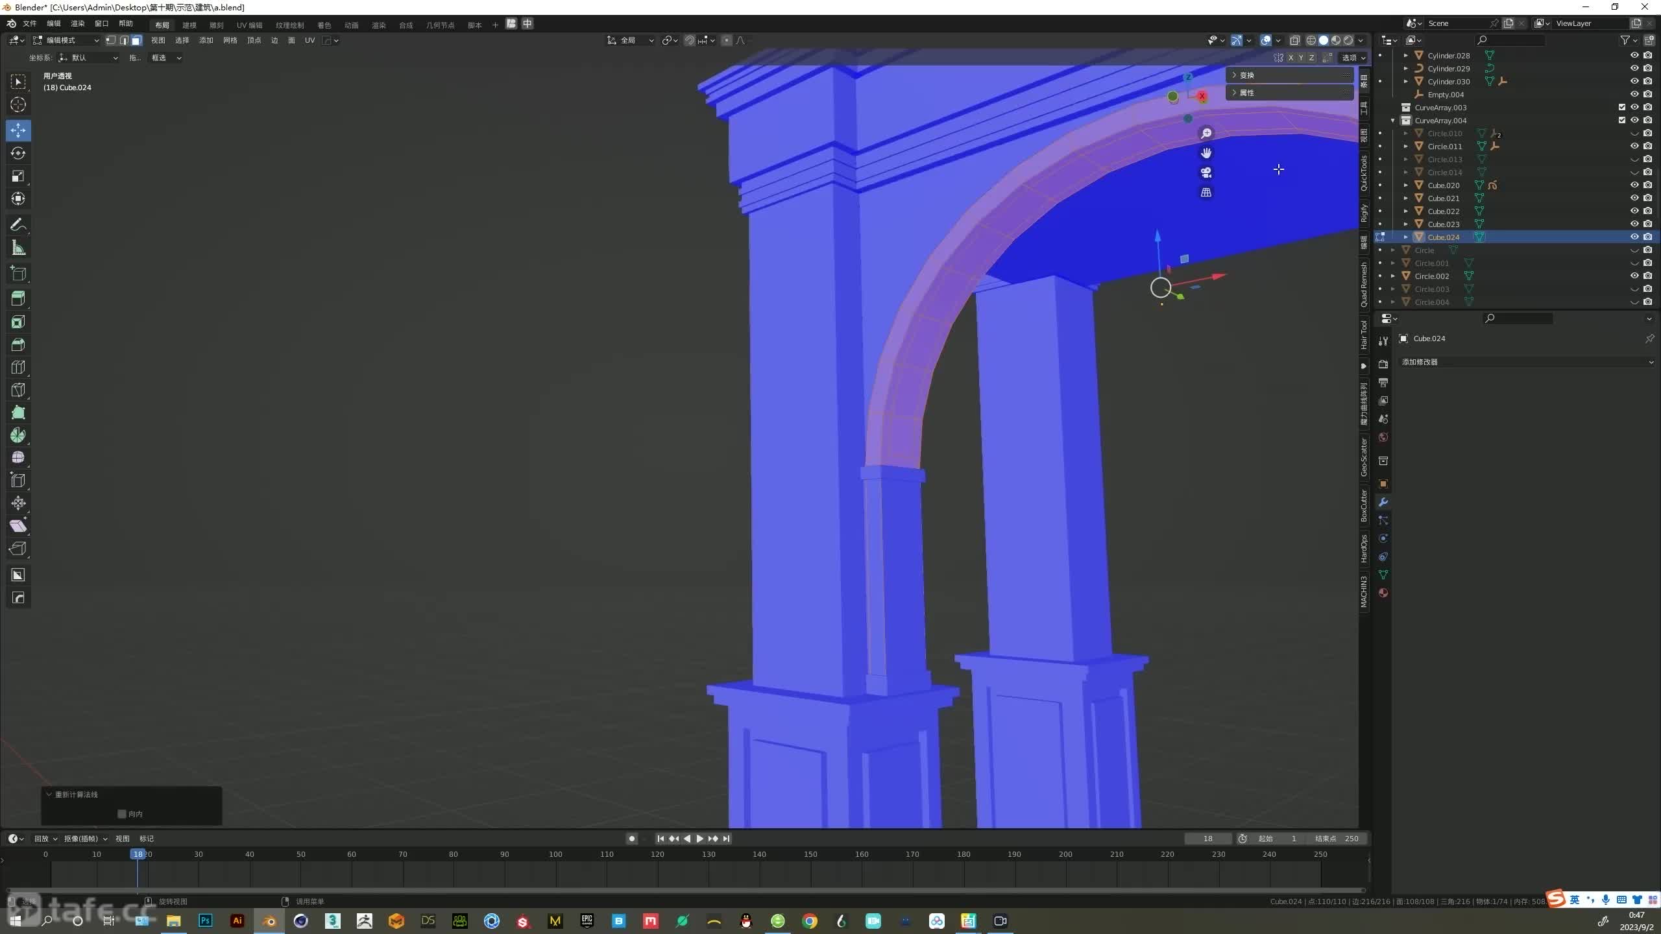Expand the 属性 panel
Viewport: 1661px width, 934px height.
1289,93
